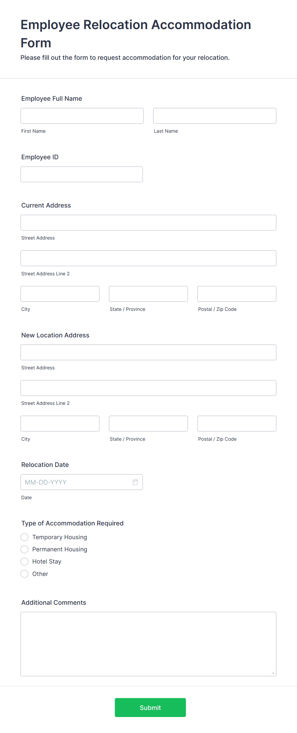Focus Current Address State / Province field
This screenshot has height=733, width=297.
148,294
